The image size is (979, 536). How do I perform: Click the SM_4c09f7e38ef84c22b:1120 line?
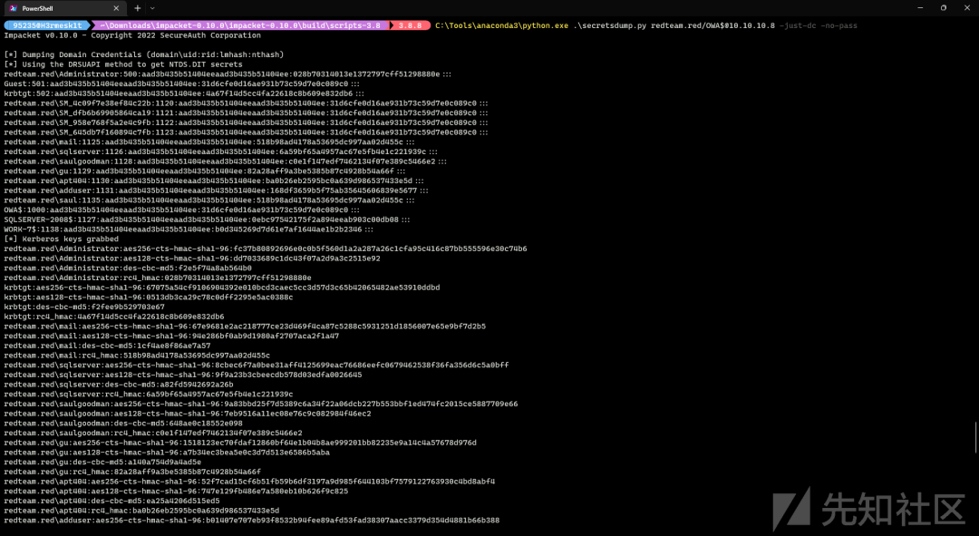(246, 103)
